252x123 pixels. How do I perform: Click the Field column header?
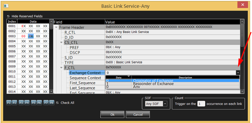pos(79,22)
